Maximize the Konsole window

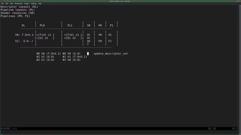click(x=238, y=1)
